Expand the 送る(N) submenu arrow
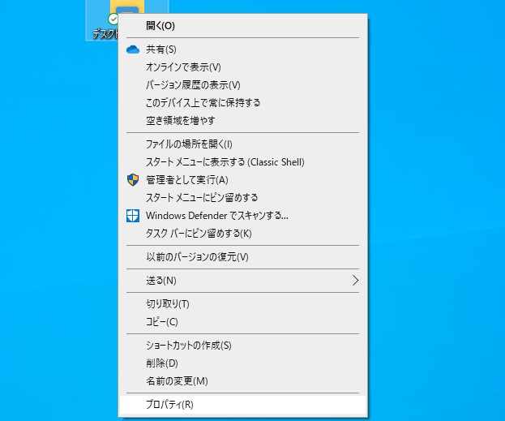Screen dimensions: 505x421 click(354, 281)
